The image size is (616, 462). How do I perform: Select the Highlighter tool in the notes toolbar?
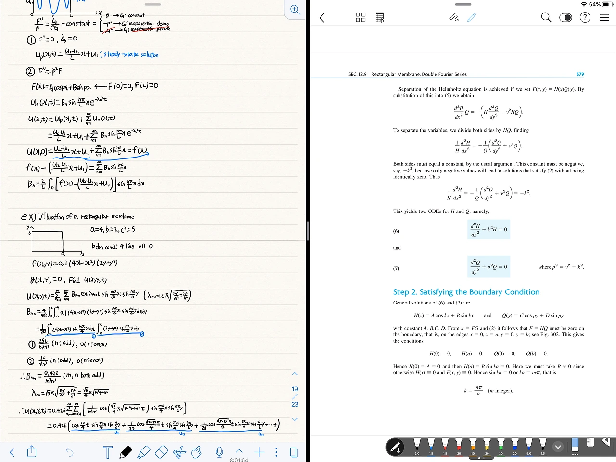[143, 452]
